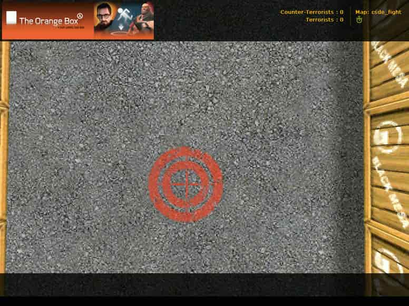This screenshot has width=409, height=306.
Task: Select the Terrorists score label
Action: click(325, 20)
